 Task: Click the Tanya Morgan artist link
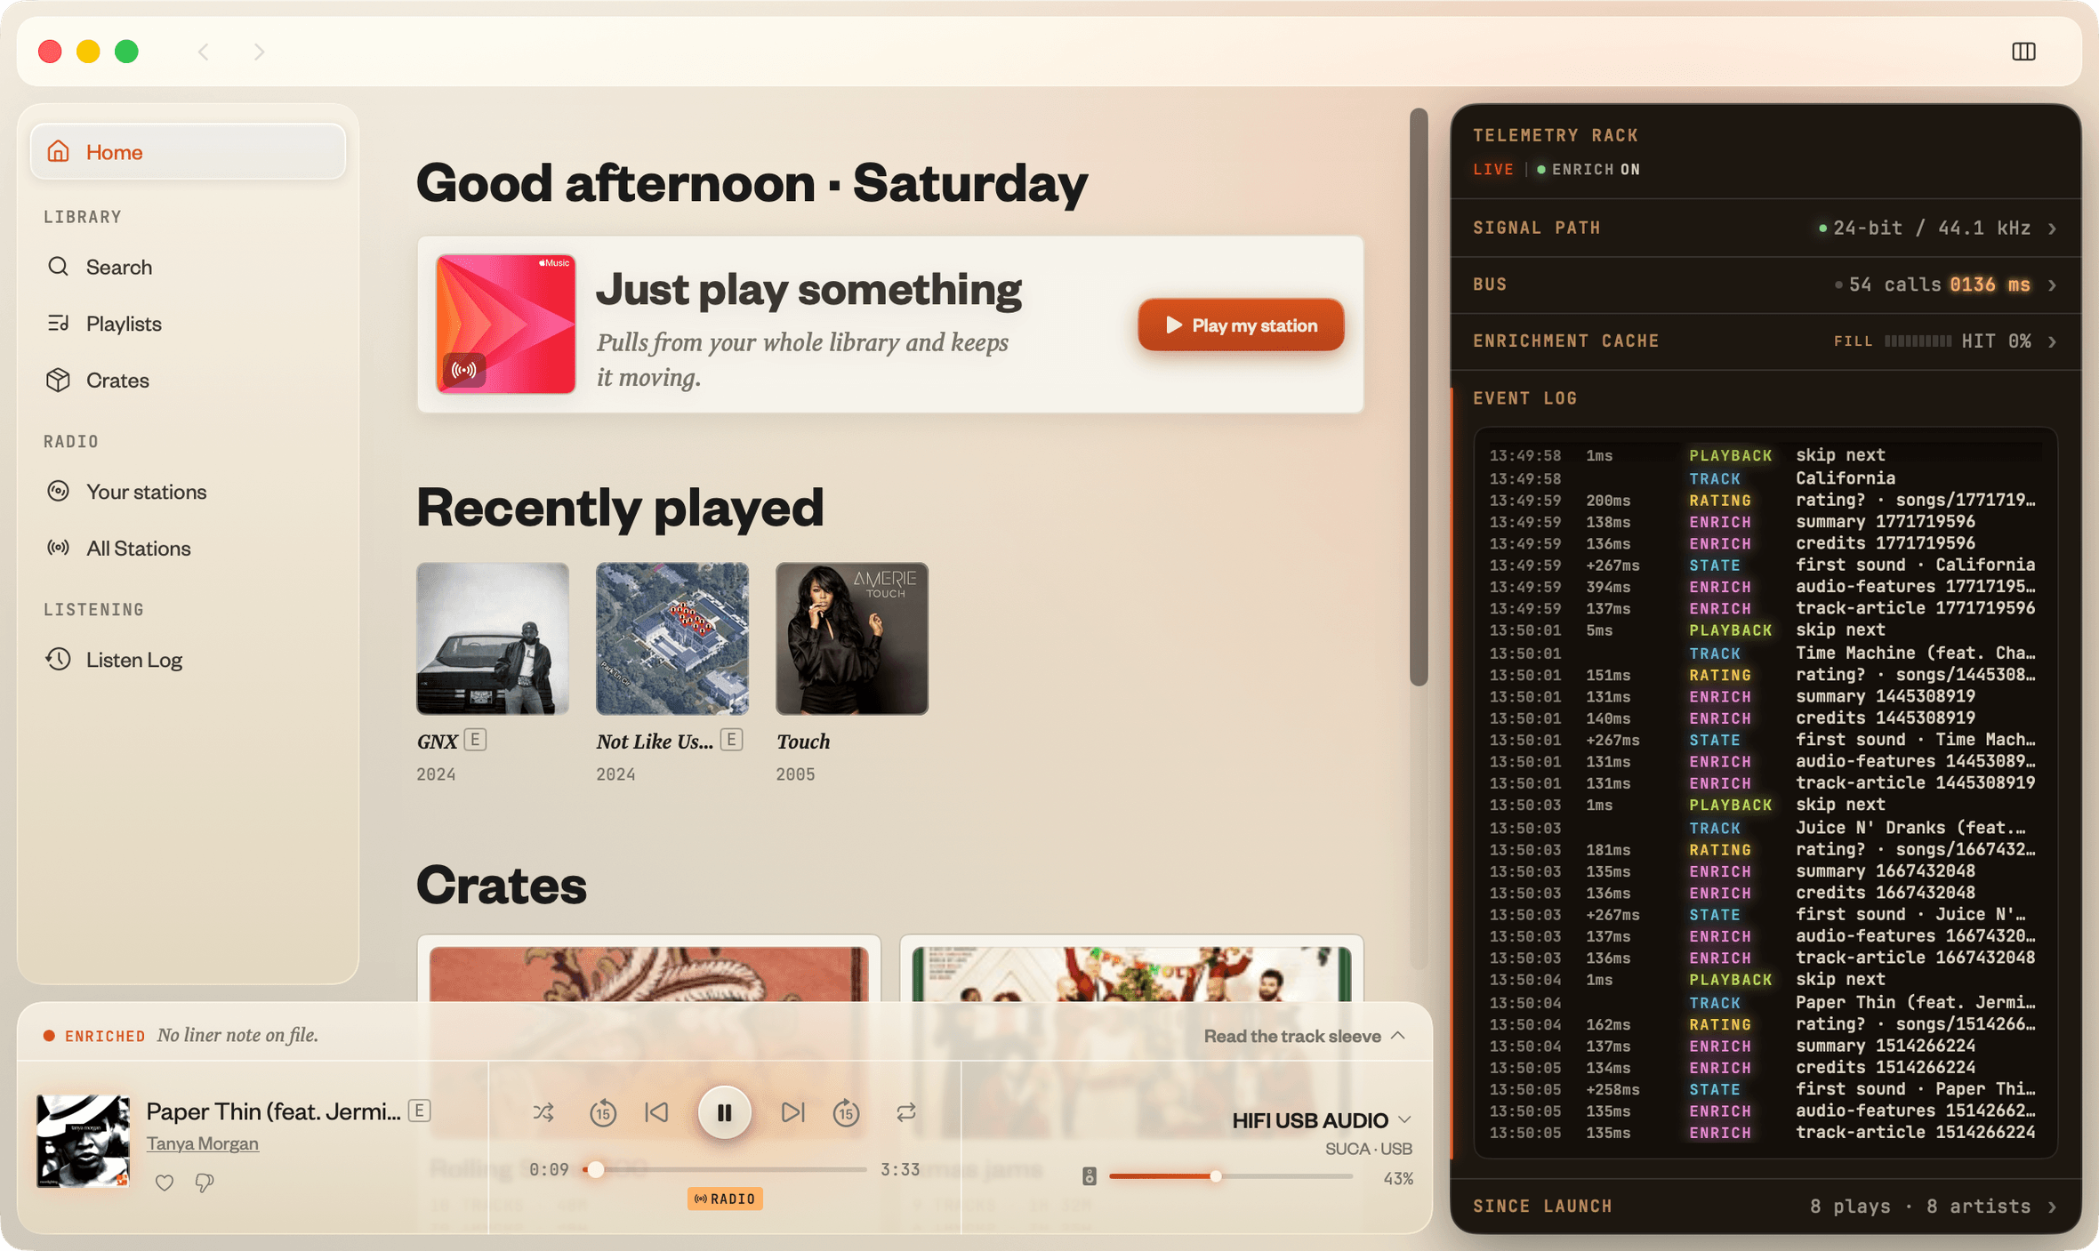pos(203,1143)
